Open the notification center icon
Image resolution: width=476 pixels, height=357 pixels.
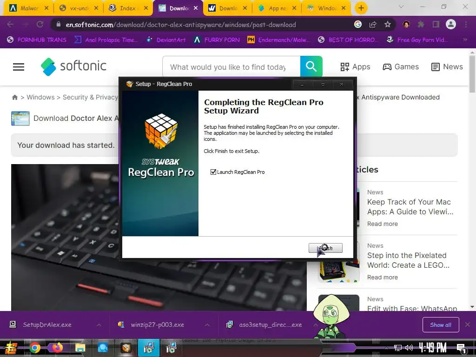click(x=462, y=348)
